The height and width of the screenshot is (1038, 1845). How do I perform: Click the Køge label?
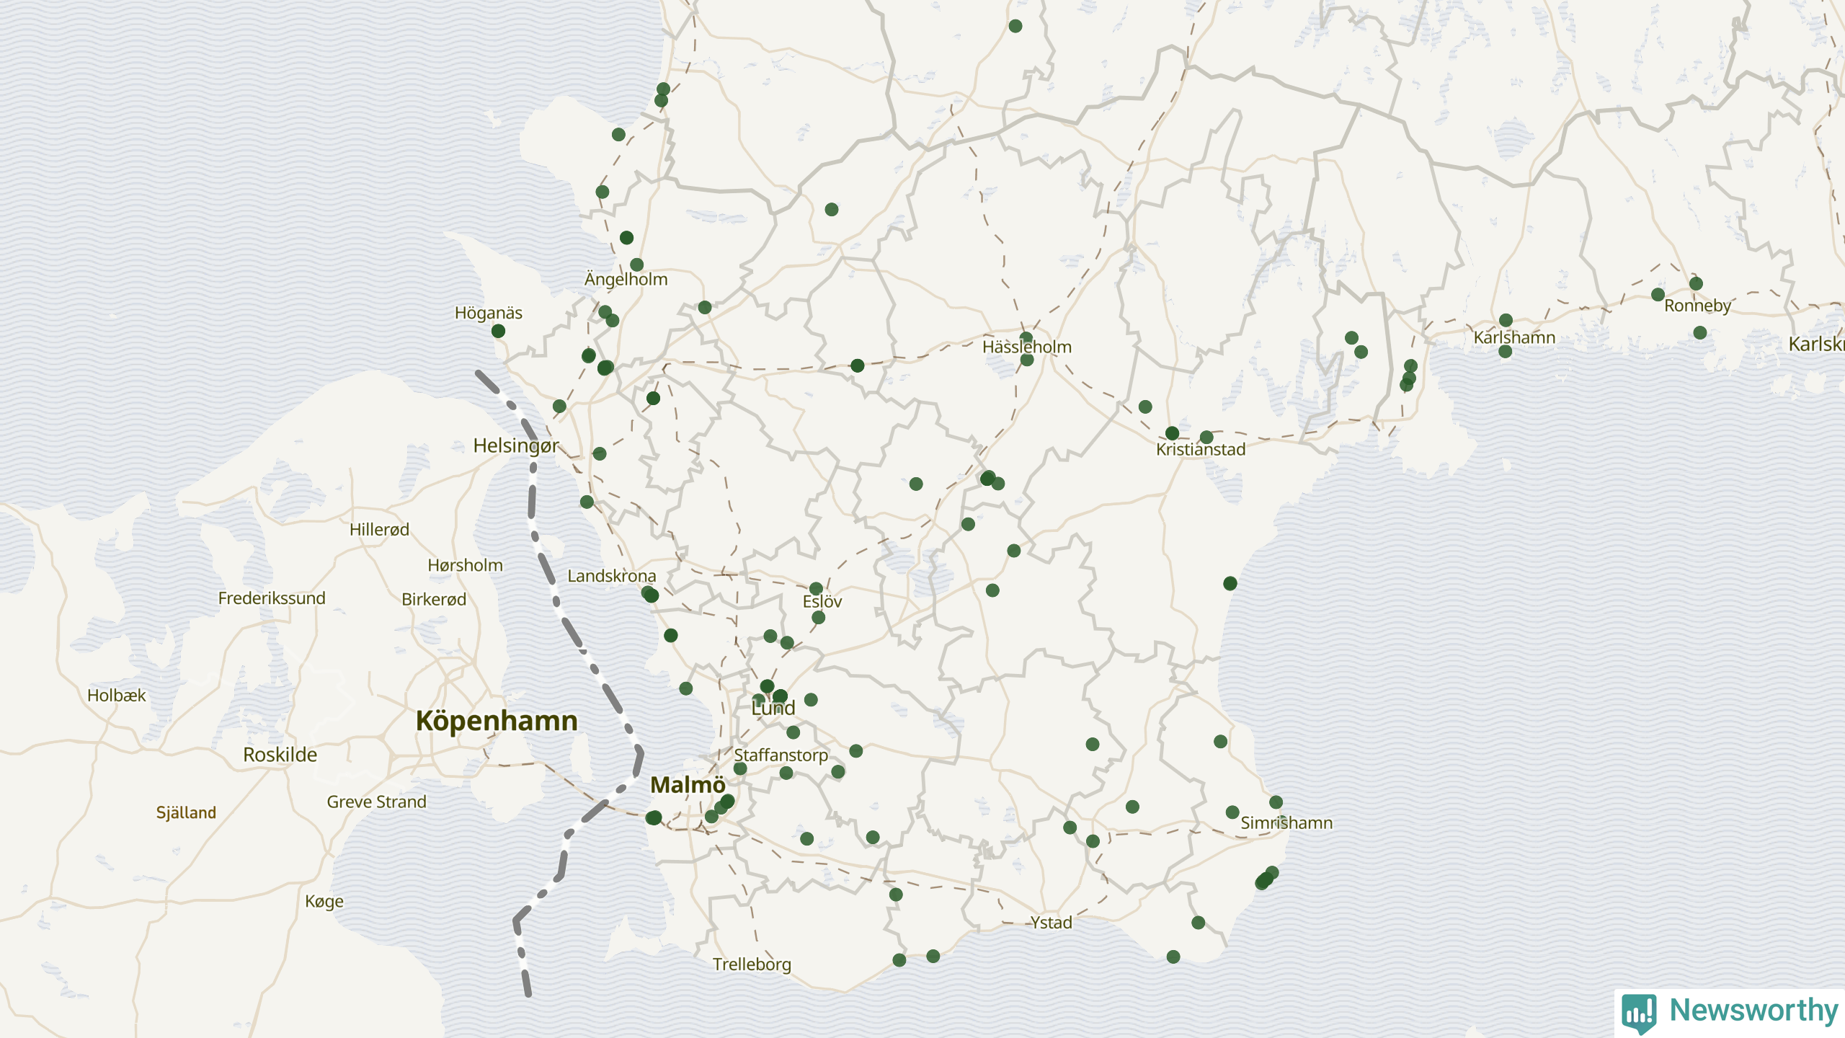pyautogui.click(x=324, y=902)
